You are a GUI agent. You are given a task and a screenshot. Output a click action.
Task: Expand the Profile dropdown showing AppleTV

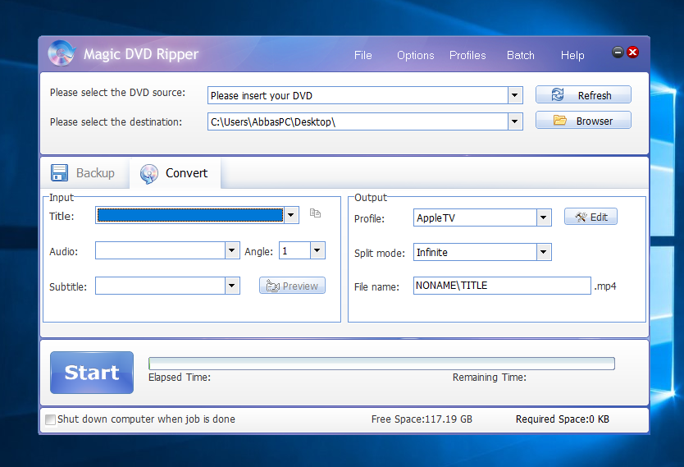tap(544, 217)
